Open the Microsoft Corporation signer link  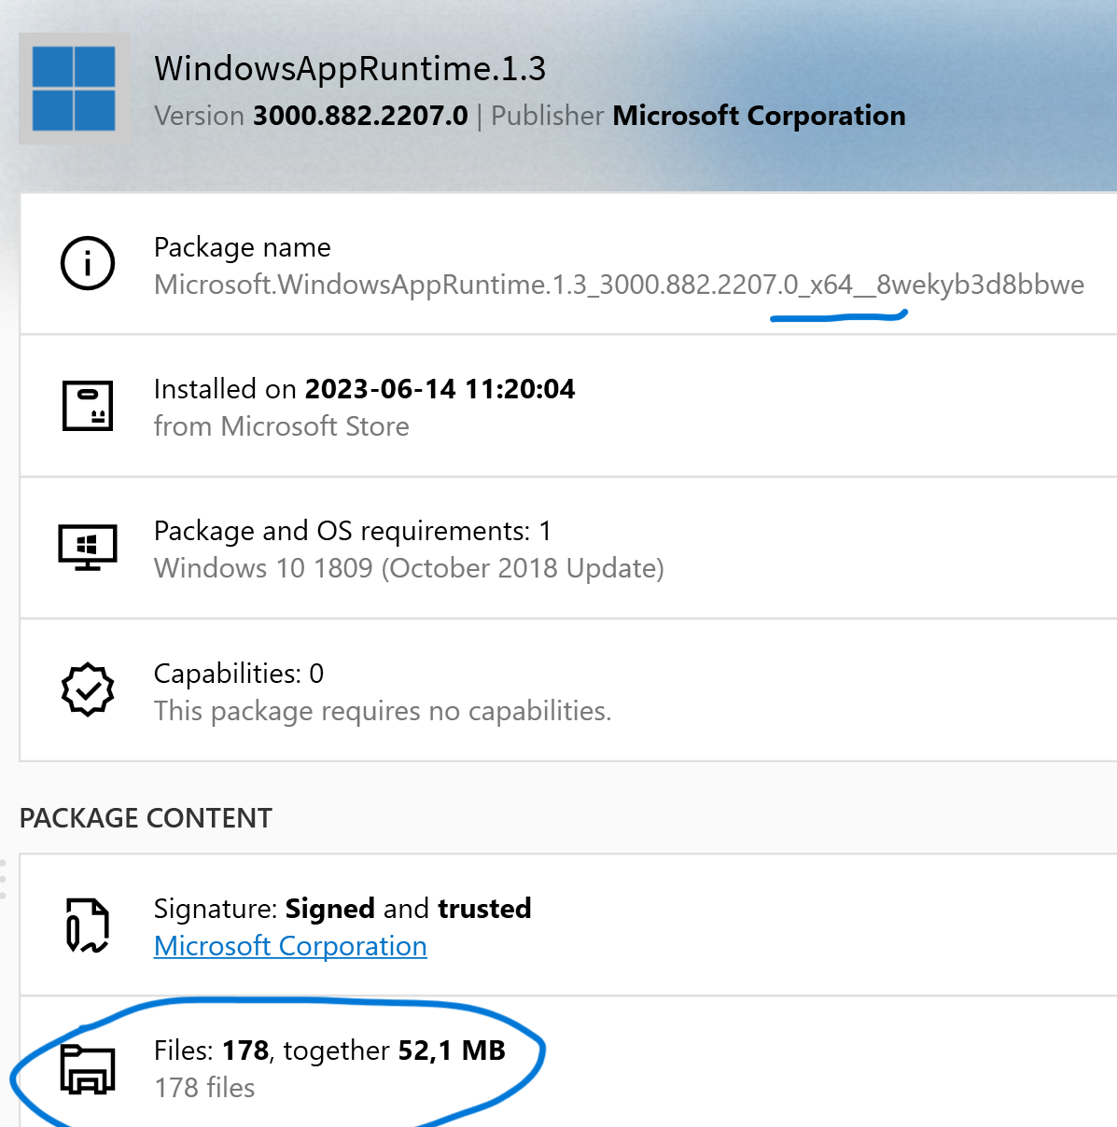(290, 945)
